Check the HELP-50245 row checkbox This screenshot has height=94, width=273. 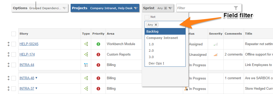tap(14, 44)
